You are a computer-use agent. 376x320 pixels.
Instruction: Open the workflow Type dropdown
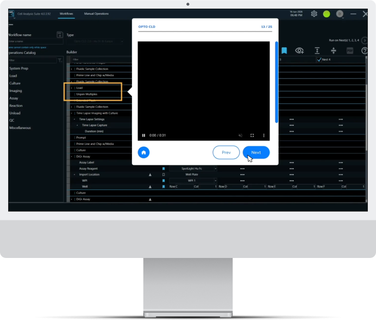click(96, 41)
